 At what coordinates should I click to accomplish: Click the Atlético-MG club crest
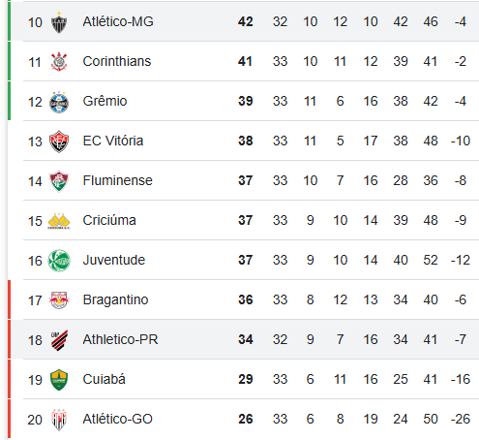[x=59, y=22]
